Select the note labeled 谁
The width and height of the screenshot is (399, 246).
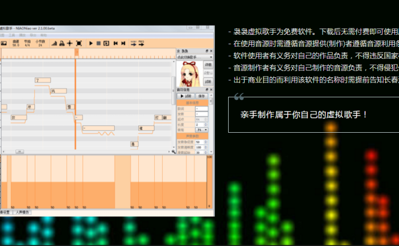coord(146,128)
